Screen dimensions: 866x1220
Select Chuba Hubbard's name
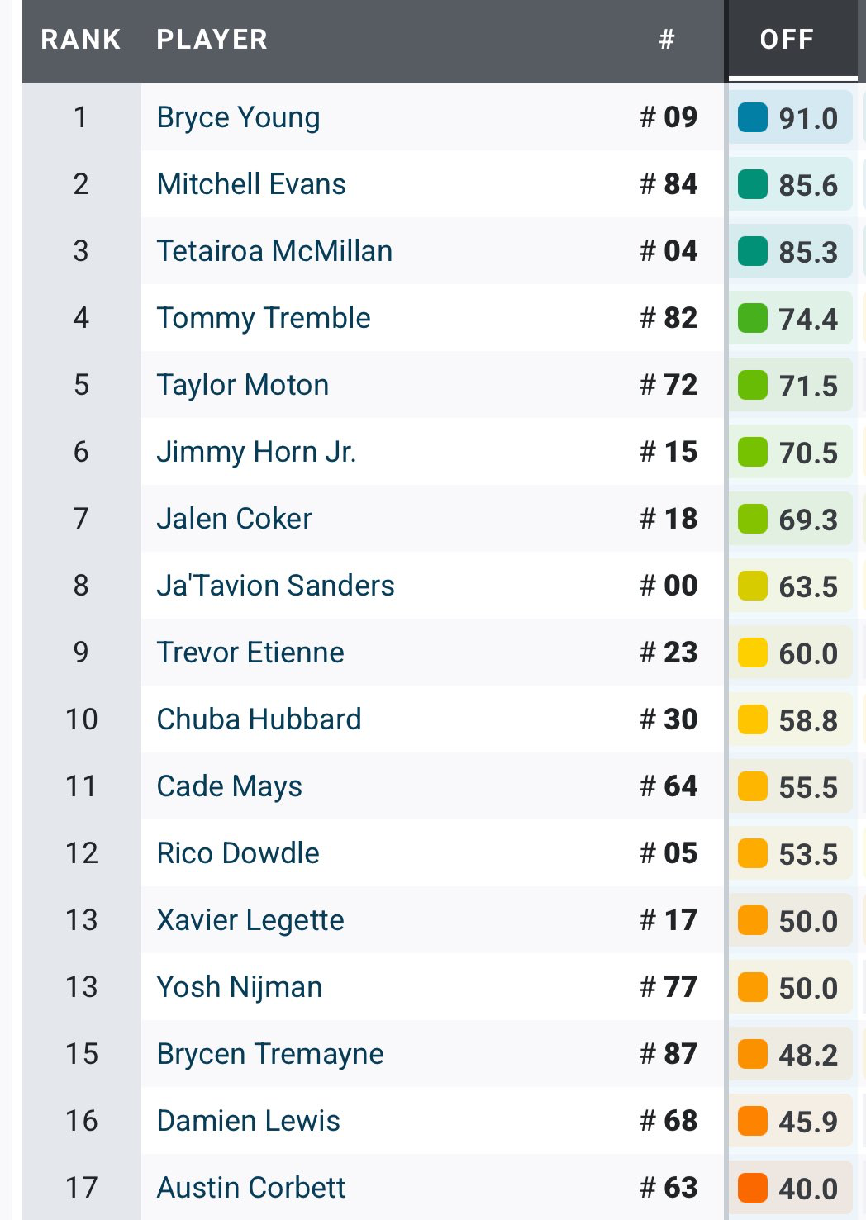[x=259, y=719]
